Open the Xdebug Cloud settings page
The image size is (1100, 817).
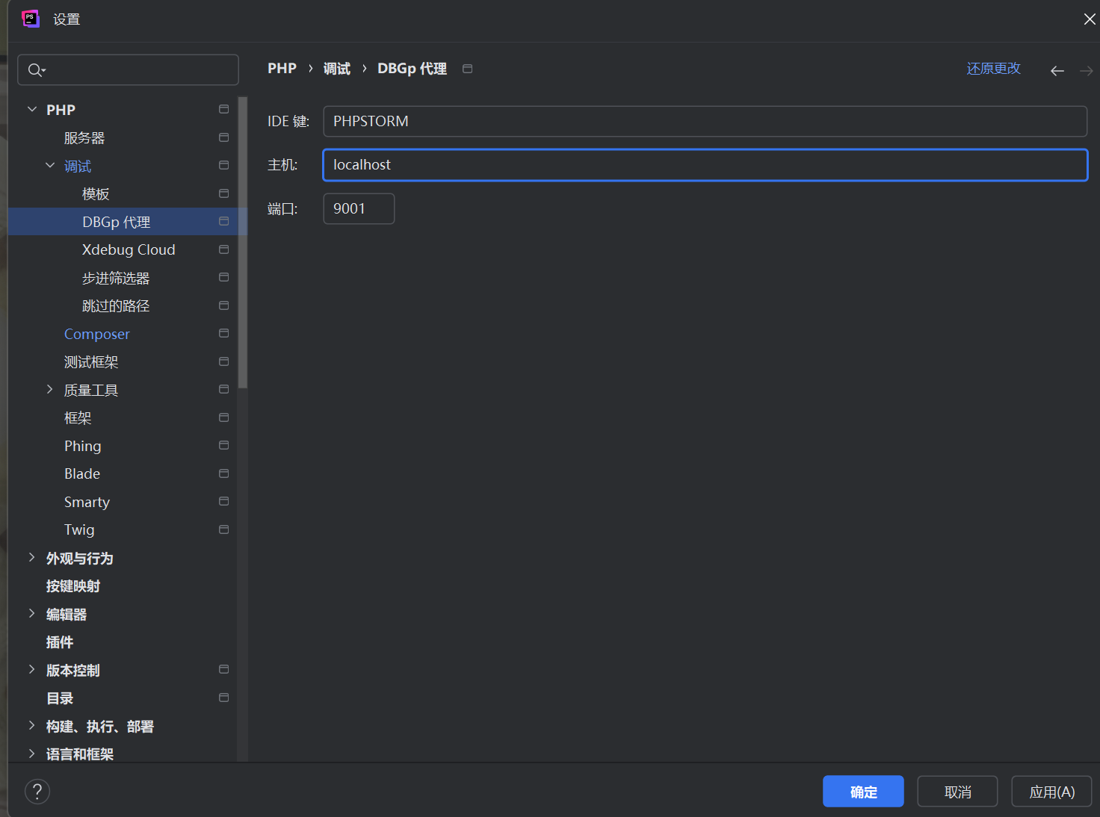click(x=129, y=250)
